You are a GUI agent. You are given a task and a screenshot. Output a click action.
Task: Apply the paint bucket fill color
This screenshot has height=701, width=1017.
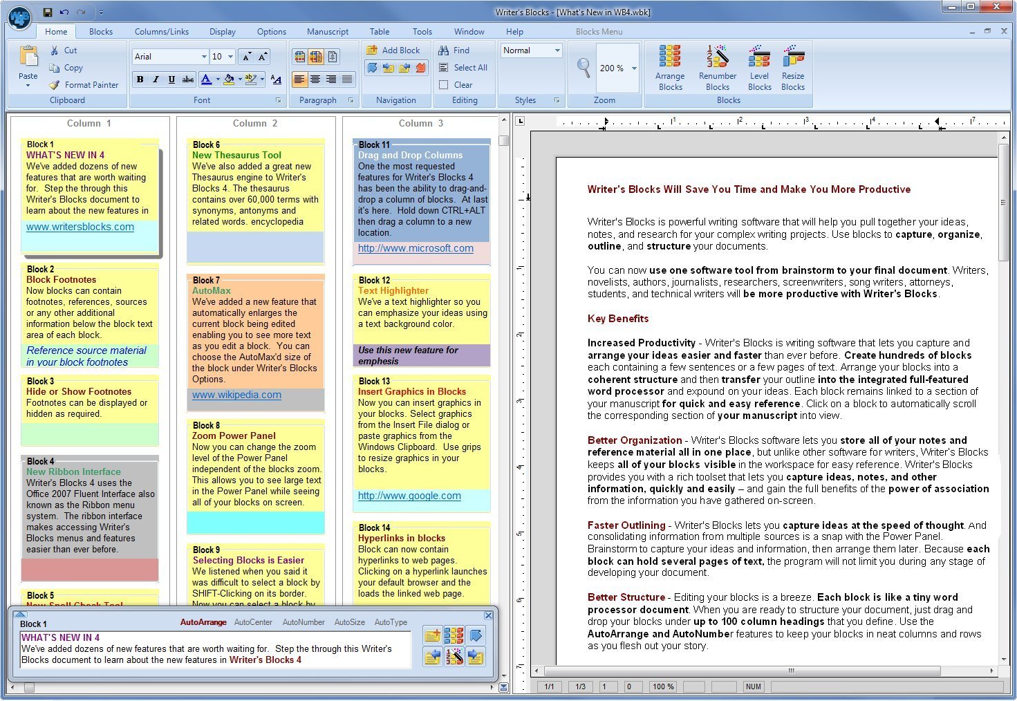click(229, 80)
